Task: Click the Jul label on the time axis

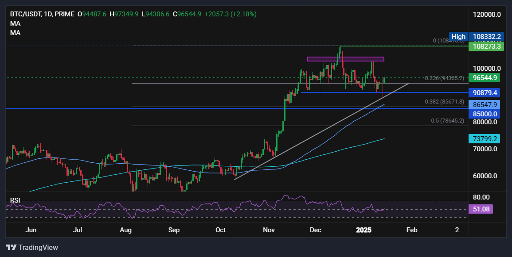Action: tap(78, 230)
